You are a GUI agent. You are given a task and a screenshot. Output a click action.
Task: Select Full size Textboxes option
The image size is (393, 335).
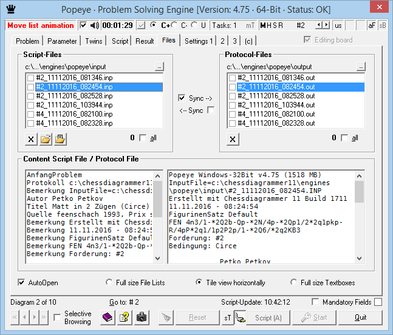tap(294, 282)
